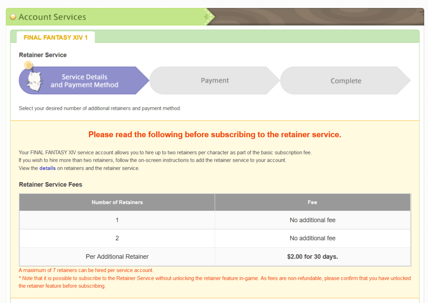Click the Number of Retainers column header
Image resolution: width=428 pixels, height=303 pixels.
(x=117, y=202)
